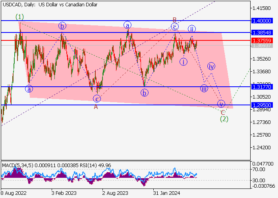Select the circled i wave label

(183, 62)
